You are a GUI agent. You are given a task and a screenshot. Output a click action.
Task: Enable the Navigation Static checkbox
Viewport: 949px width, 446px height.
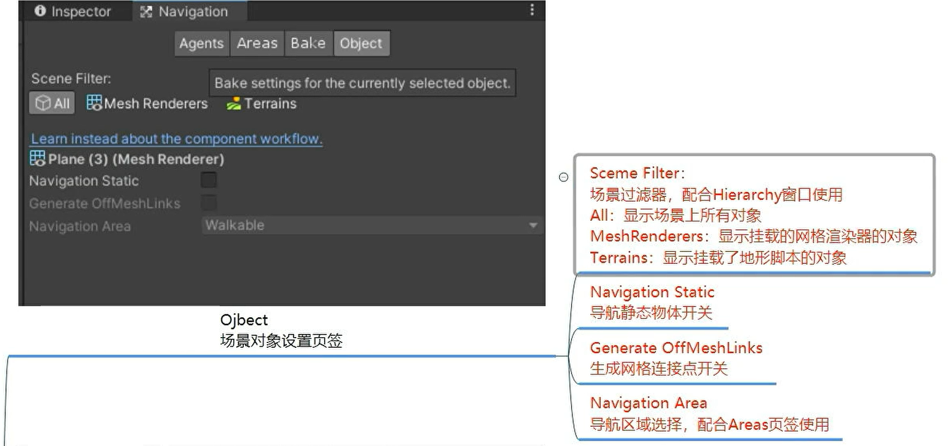coord(208,180)
